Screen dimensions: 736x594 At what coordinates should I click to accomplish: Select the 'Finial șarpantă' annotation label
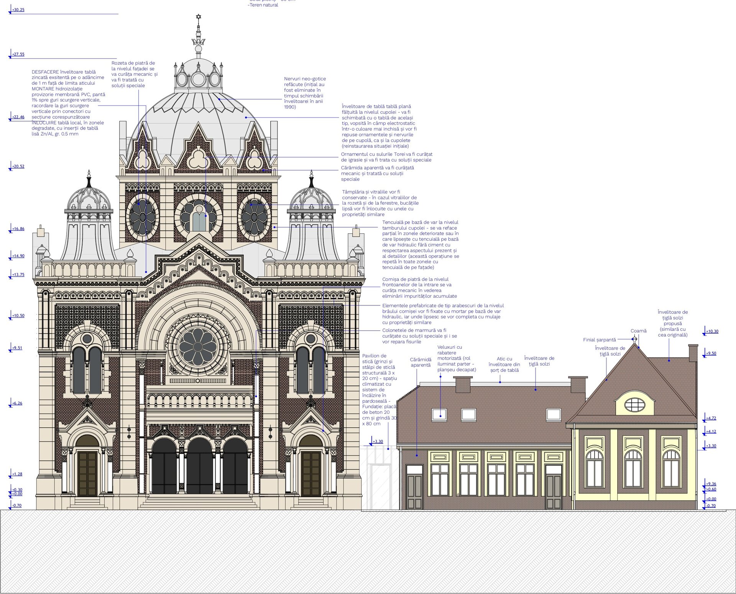[x=600, y=340]
